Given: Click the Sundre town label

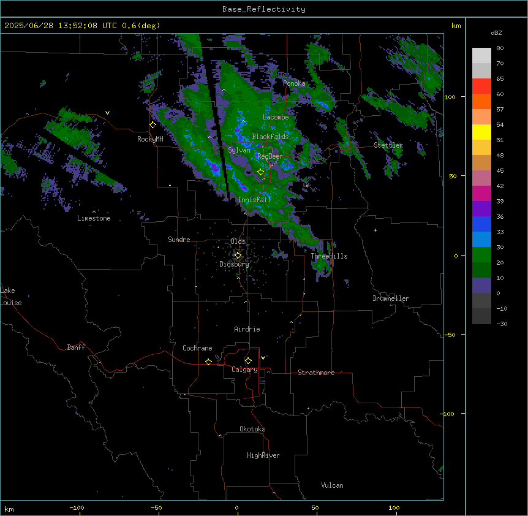Looking at the screenshot, I should (x=179, y=240).
